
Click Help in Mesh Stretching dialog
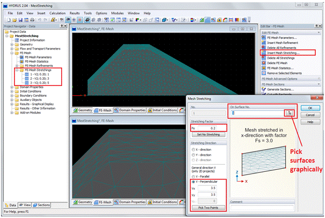[x=310, y=122]
